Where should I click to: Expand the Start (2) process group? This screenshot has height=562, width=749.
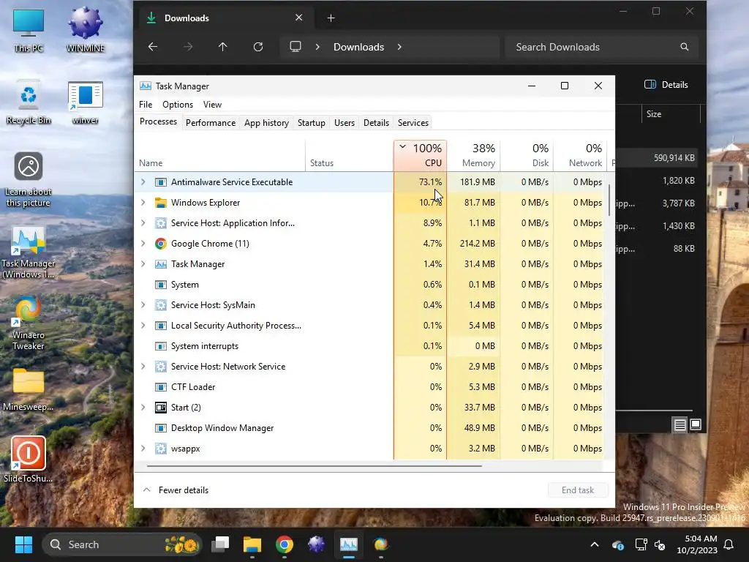click(x=143, y=408)
